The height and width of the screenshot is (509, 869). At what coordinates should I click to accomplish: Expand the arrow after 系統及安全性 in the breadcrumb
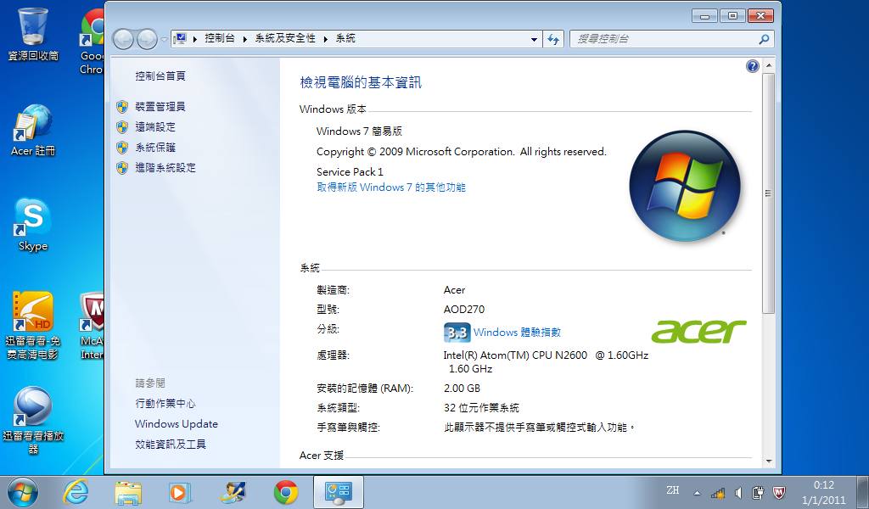[325, 39]
